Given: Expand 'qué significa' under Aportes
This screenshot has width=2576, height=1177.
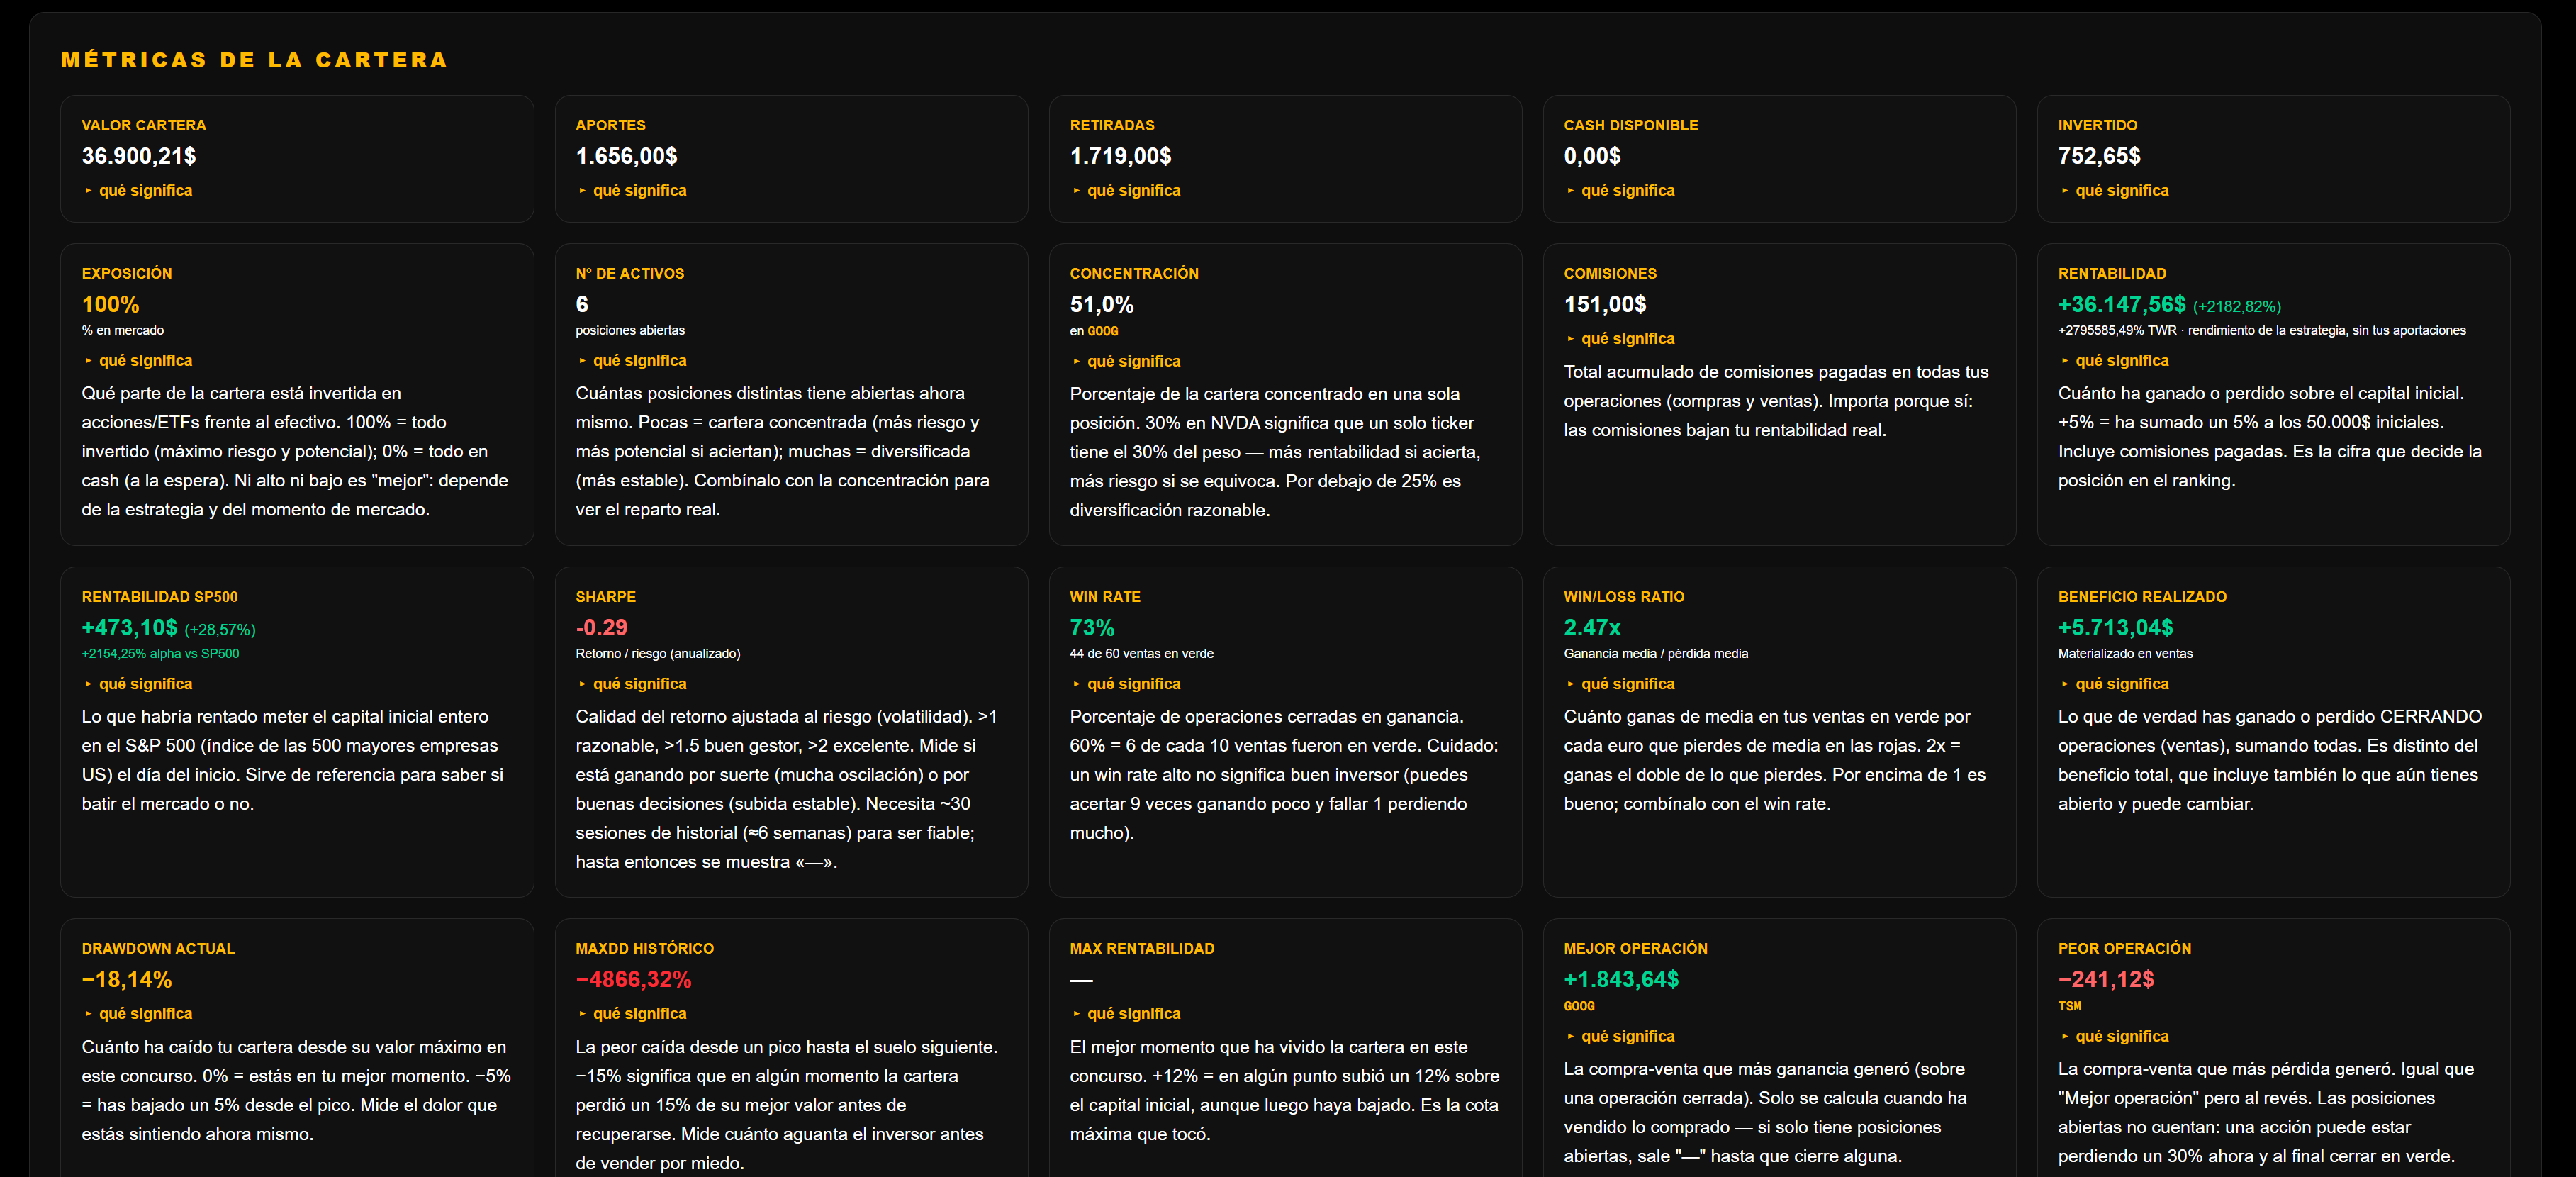Looking at the screenshot, I should coord(632,190).
